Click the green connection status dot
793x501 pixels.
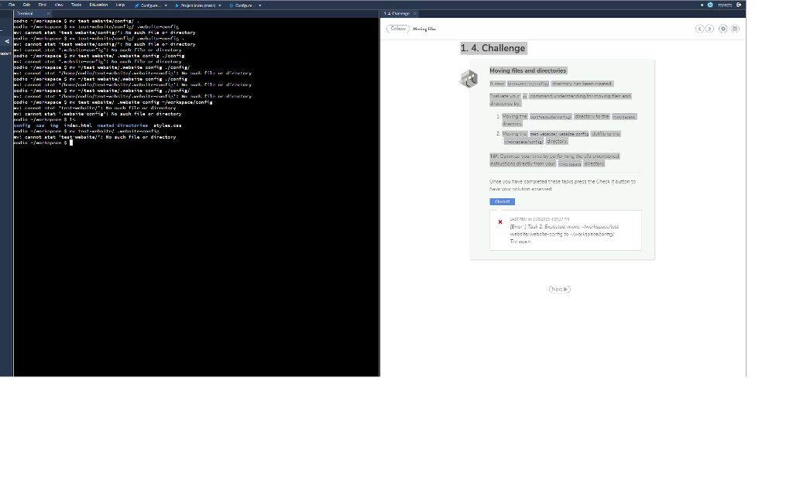[x=702, y=5]
